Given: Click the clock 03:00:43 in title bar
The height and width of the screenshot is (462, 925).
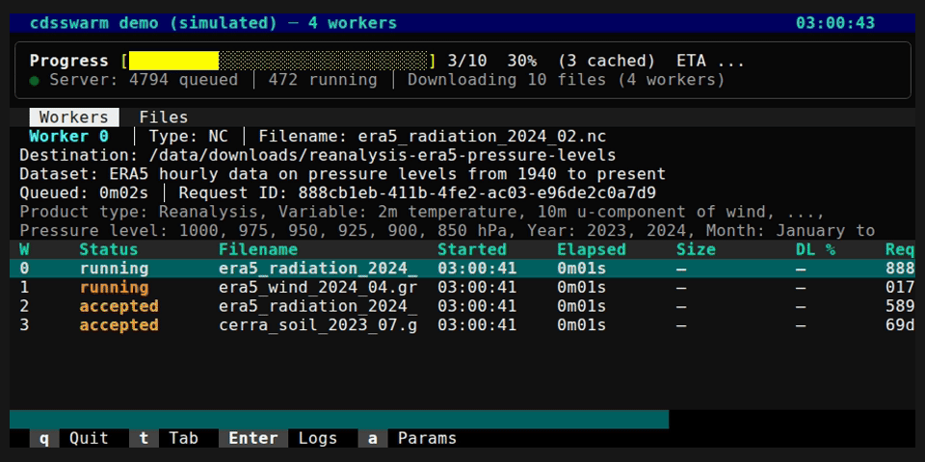Looking at the screenshot, I should [835, 23].
